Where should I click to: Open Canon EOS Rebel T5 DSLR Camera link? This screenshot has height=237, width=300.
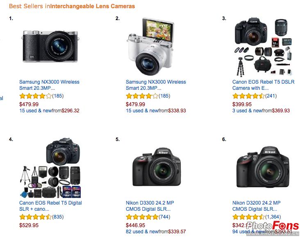[263, 85]
